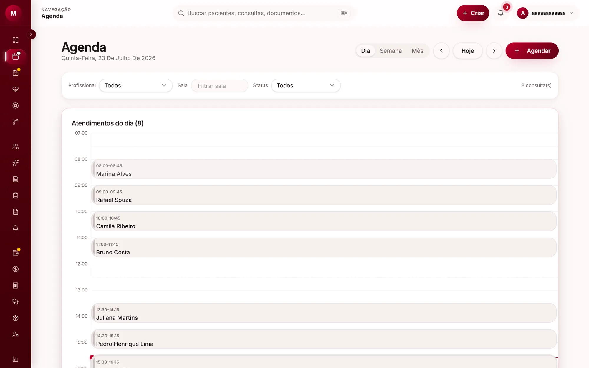
Task: Switch to the Mês view tab
Action: tap(417, 51)
